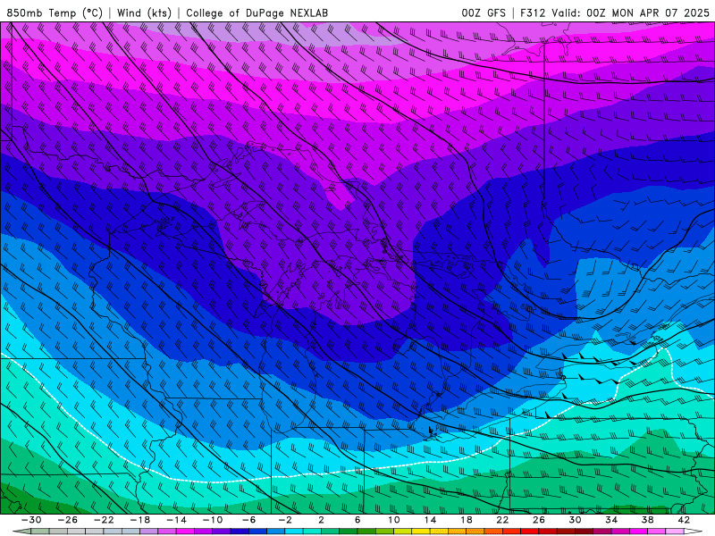This screenshot has width=715, height=536.
Task: Click the −22 label on the color scale
Action: pyautogui.click(x=104, y=520)
